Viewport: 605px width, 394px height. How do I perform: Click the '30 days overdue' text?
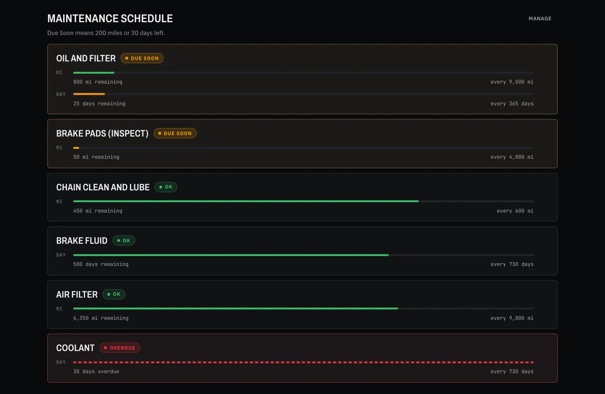96,372
